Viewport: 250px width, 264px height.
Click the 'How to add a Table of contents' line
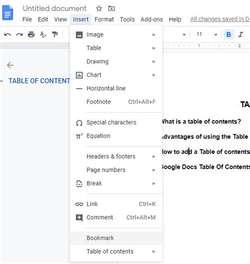[x=206, y=152]
